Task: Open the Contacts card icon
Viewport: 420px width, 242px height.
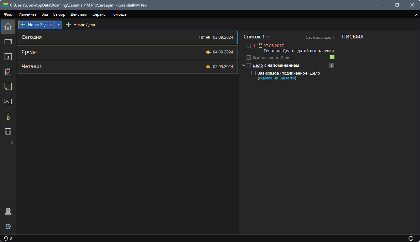Action: point(8,101)
